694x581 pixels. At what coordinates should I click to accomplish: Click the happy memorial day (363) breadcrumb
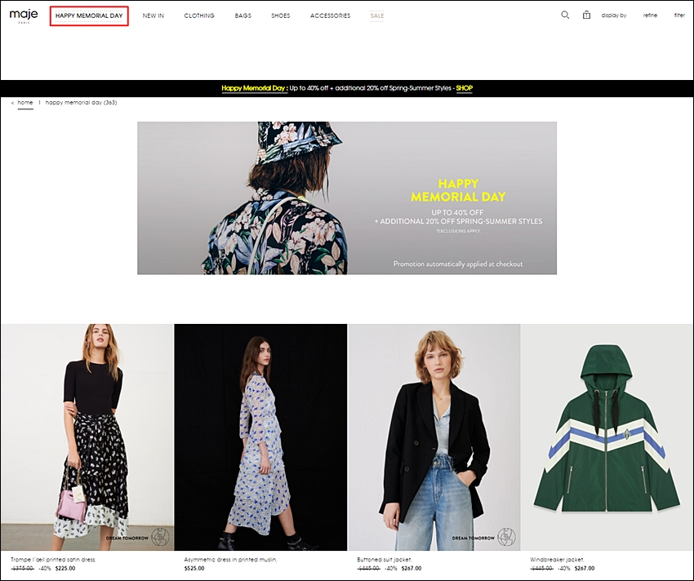pyautogui.click(x=82, y=103)
